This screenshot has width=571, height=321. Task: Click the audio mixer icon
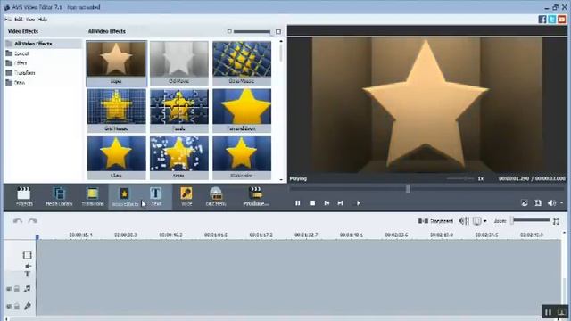tap(464, 221)
